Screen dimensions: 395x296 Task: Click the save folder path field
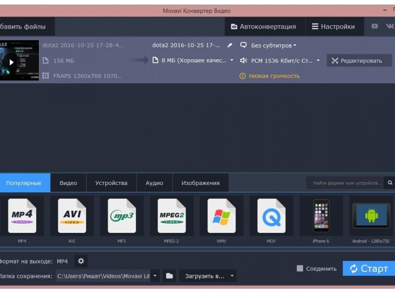click(103, 276)
